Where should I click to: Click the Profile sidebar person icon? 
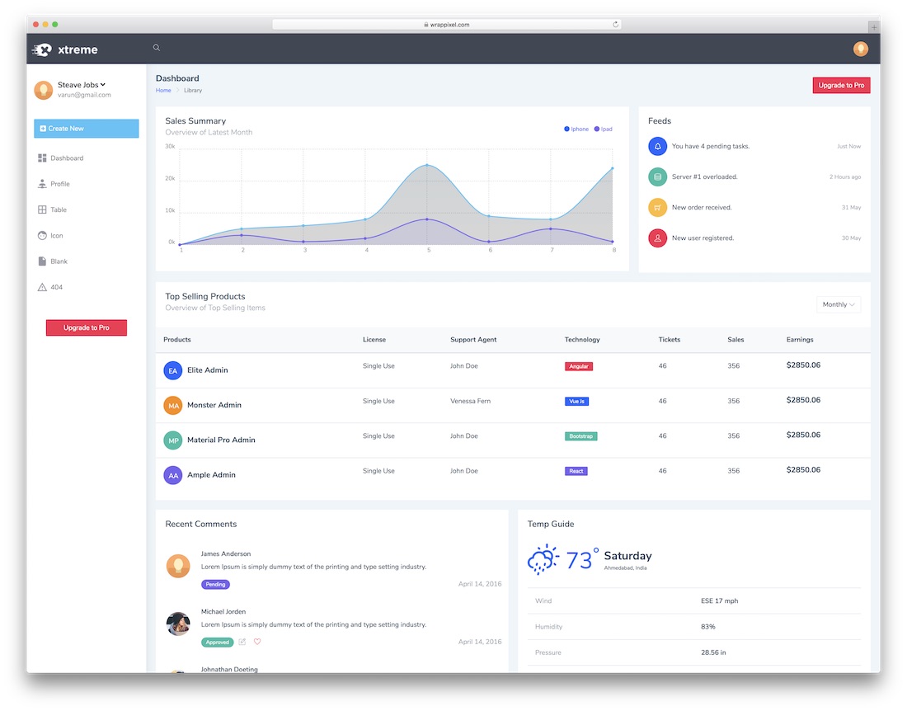tap(42, 184)
